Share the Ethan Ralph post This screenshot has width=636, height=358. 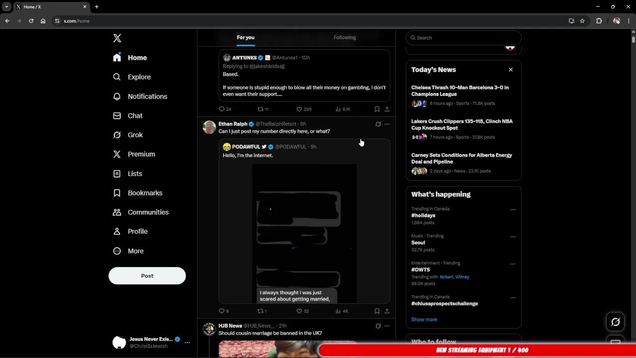tap(387, 311)
